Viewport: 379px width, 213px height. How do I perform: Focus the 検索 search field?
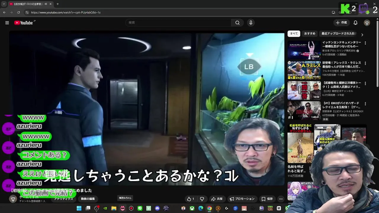pyautogui.click(x=178, y=23)
